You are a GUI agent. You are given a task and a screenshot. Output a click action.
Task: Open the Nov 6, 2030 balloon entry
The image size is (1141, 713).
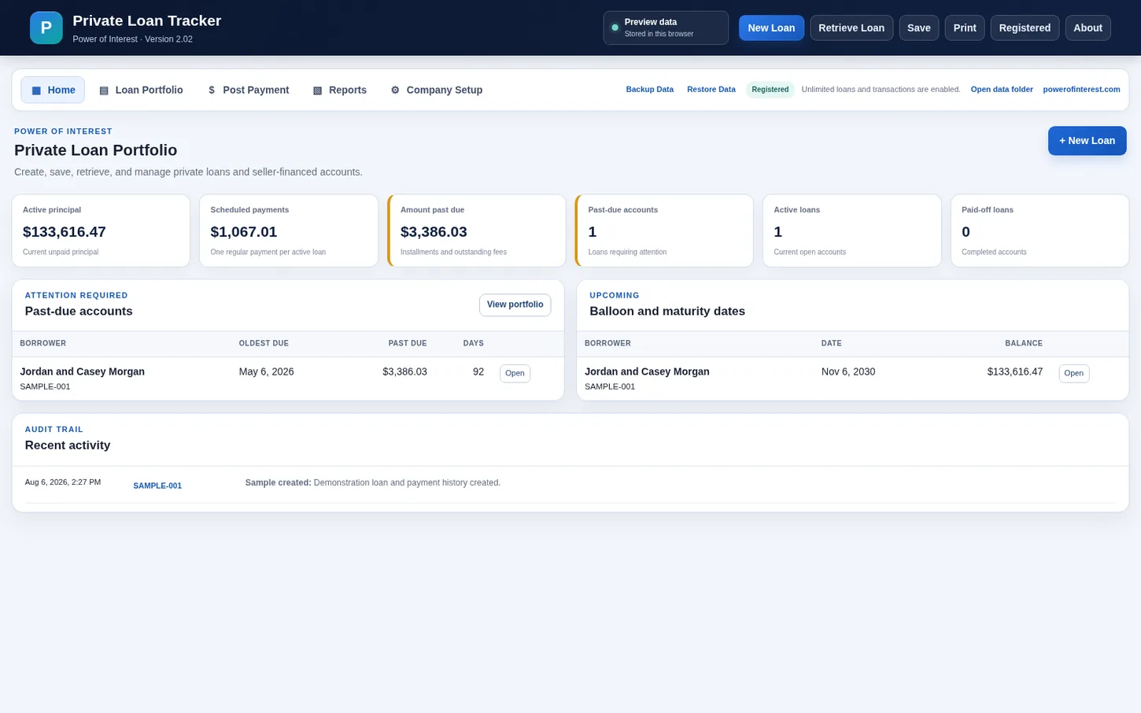[x=1073, y=373]
